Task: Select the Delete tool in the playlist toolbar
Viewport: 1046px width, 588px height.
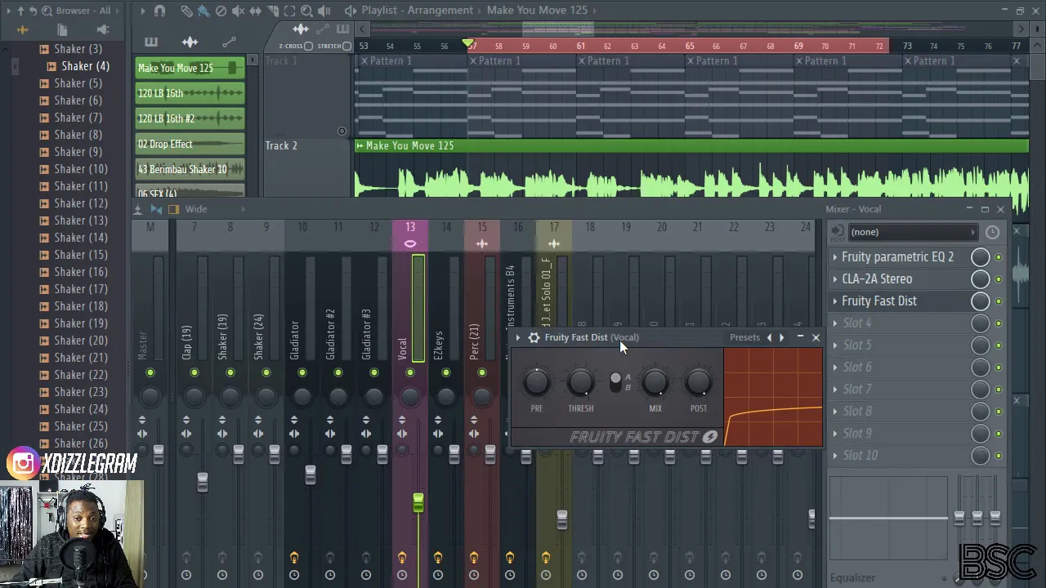Action: [221, 11]
